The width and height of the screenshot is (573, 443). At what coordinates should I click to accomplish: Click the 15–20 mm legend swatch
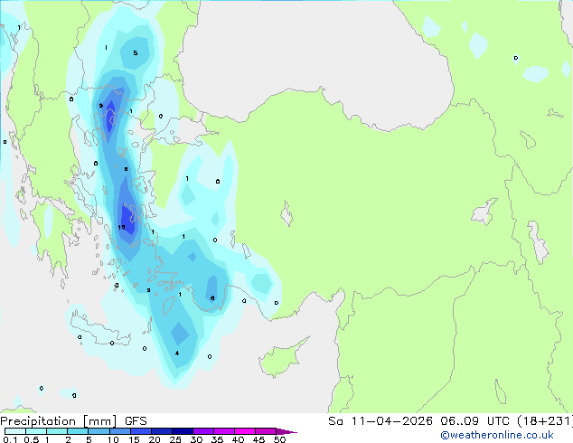click(x=140, y=431)
